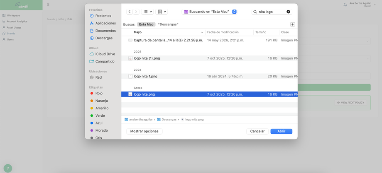382x173 pixels.
Task: Cancel the file dialog with Cancelar
Action: point(257,131)
